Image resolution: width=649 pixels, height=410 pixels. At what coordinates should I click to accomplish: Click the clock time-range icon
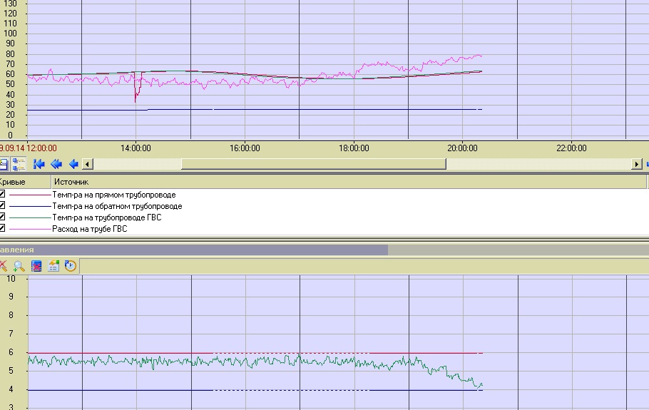pyautogui.click(x=70, y=266)
